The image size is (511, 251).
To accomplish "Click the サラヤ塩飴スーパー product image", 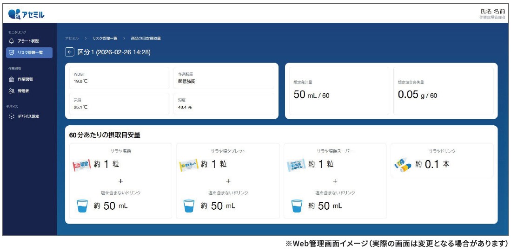I will 296,165.
